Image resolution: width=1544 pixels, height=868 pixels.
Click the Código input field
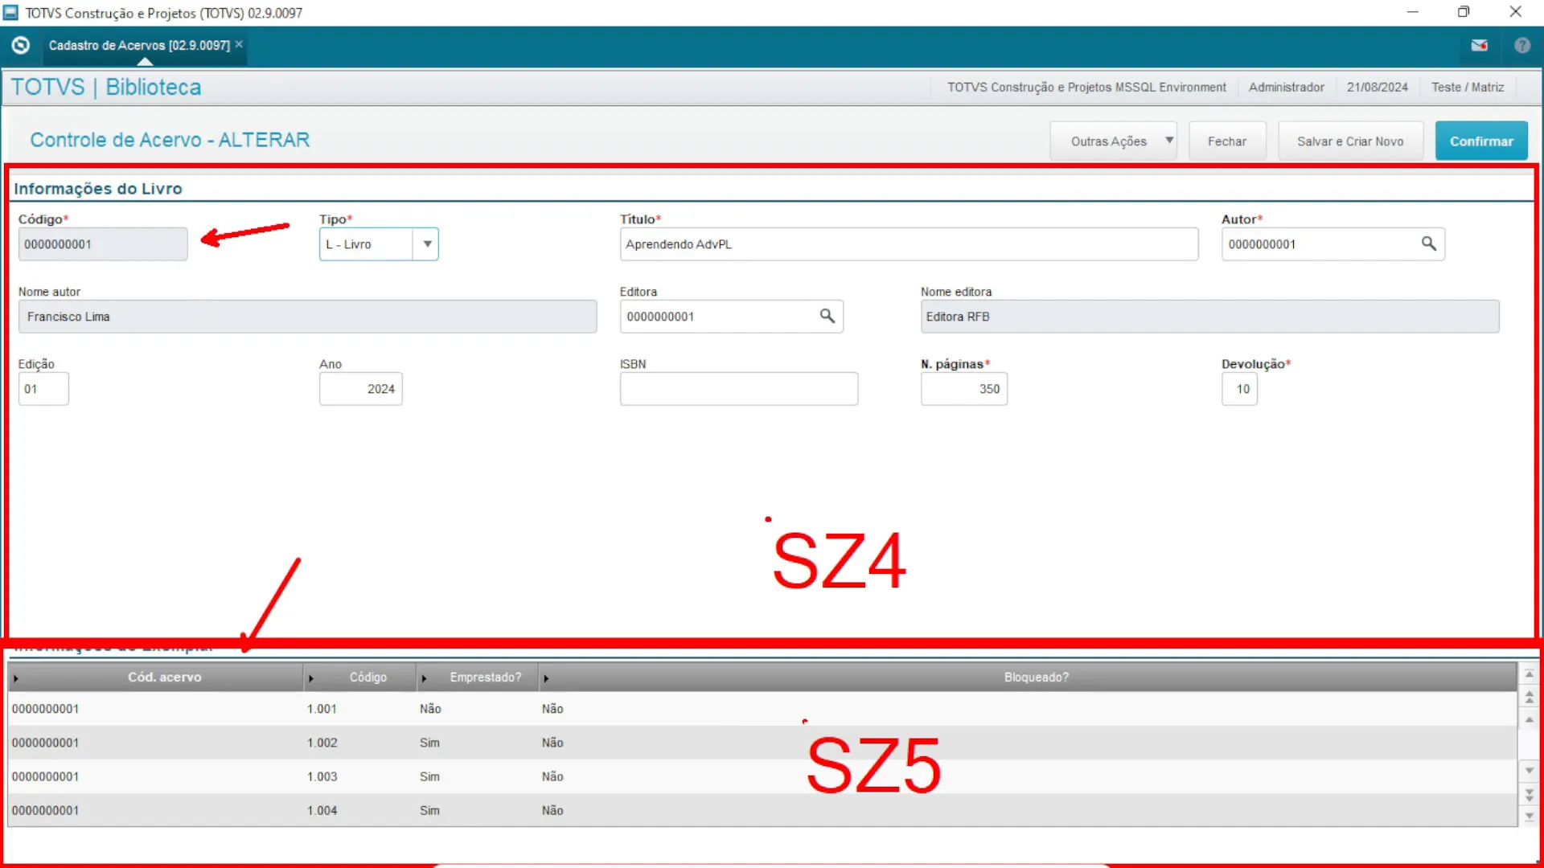pos(103,244)
